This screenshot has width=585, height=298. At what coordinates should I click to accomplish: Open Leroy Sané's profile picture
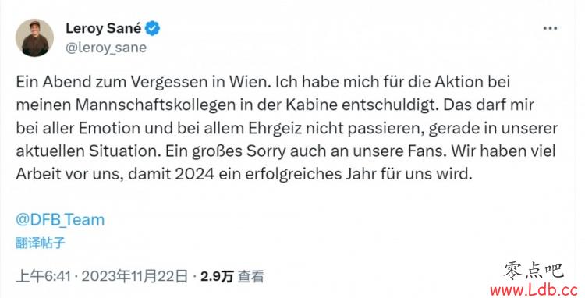coord(34,38)
